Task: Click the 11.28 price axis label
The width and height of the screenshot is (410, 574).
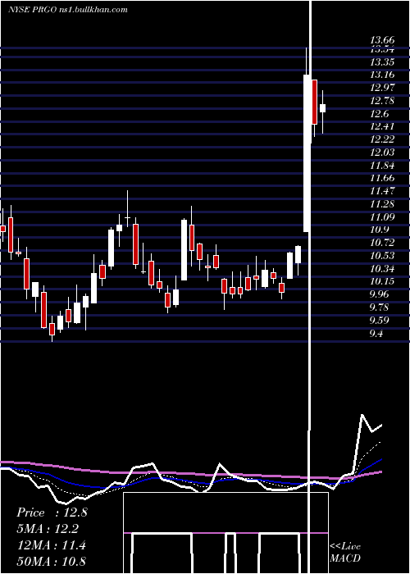Action: click(x=382, y=204)
